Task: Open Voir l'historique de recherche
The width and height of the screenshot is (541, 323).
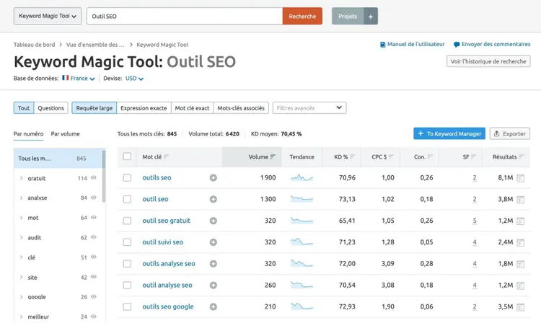Action: 488,61
